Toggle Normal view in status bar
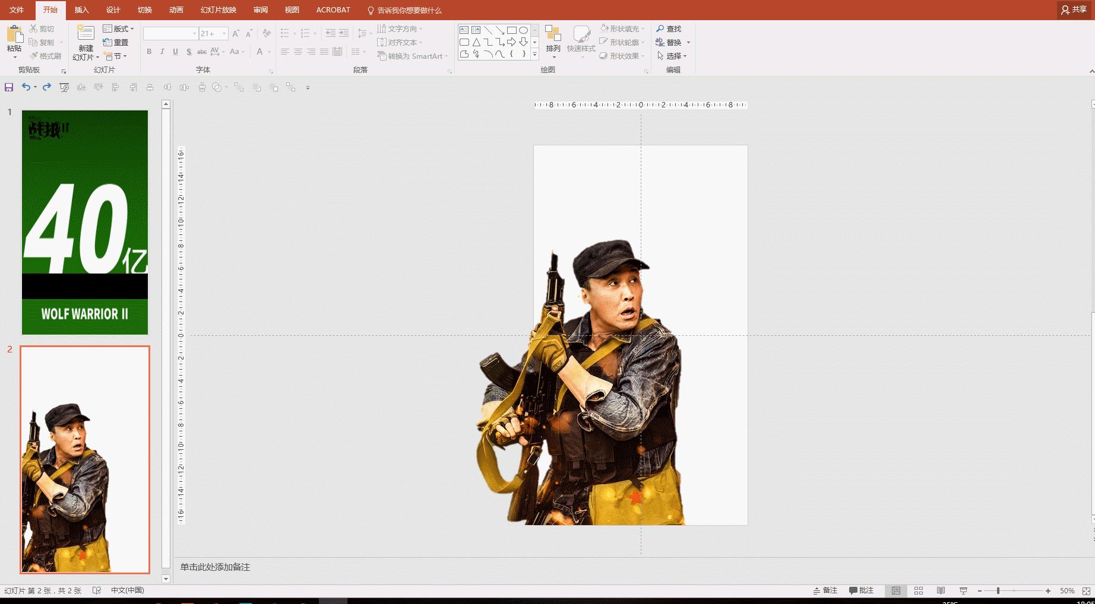This screenshot has width=1095, height=604. (x=896, y=591)
